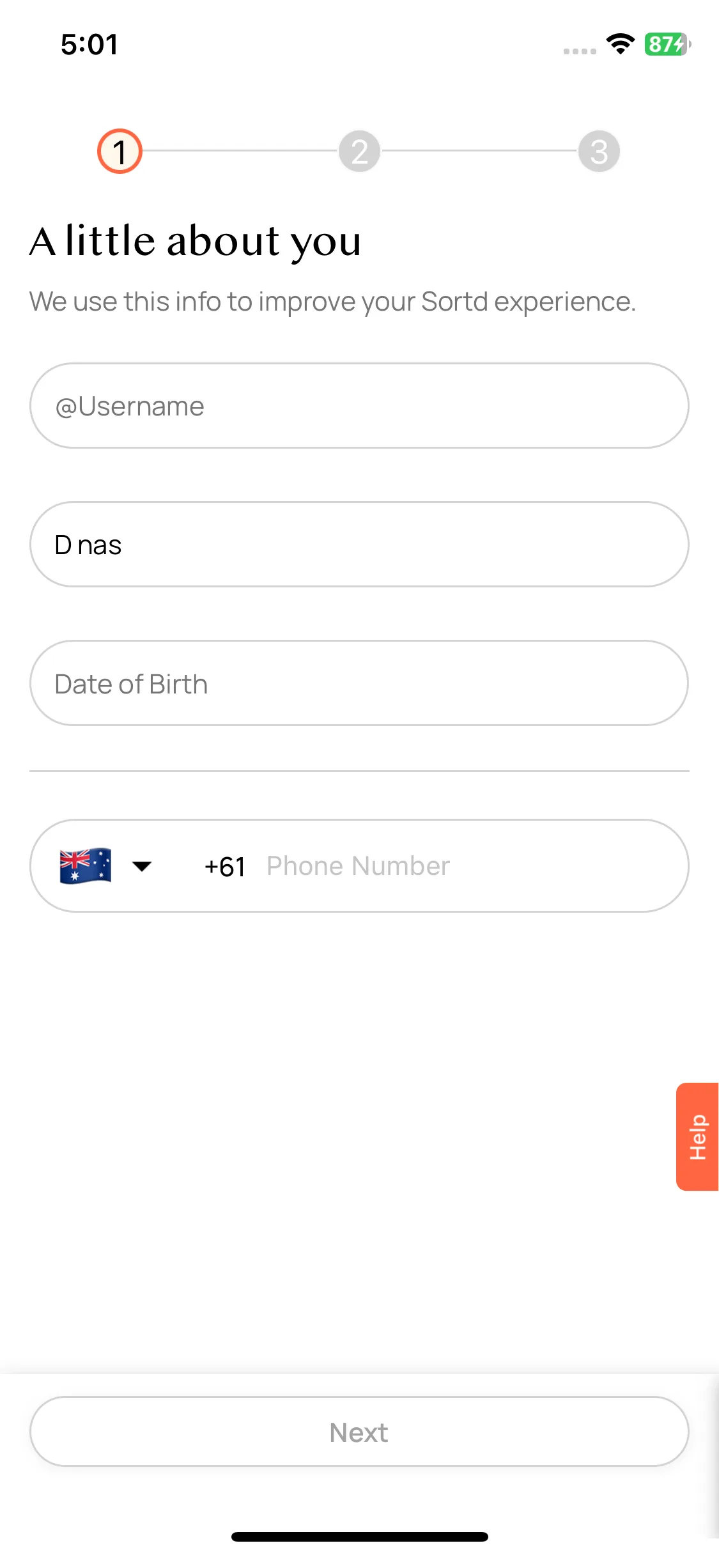Open the orange Help side tab
The height and width of the screenshot is (1557, 719).
click(697, 1136)
